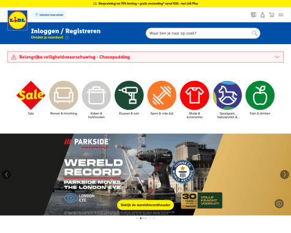Open Speelgoed rocking horse icon

pos(227,95)
